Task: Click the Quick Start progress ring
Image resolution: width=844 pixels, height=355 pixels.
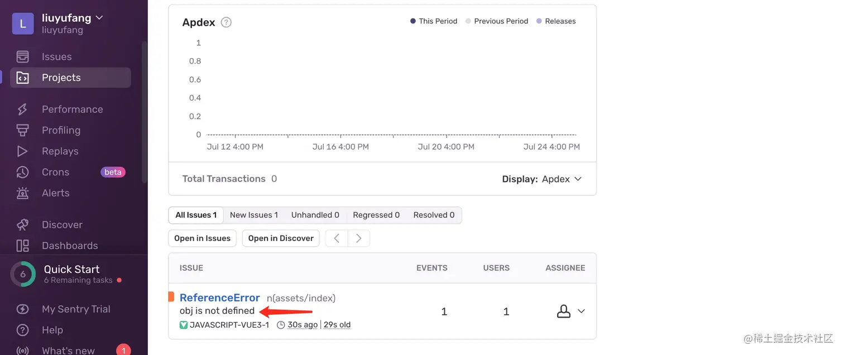Action: click(23, 274)
